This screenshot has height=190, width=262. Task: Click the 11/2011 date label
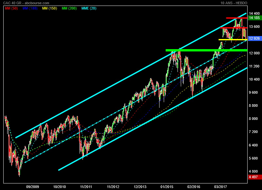click(x=86, y=187)
